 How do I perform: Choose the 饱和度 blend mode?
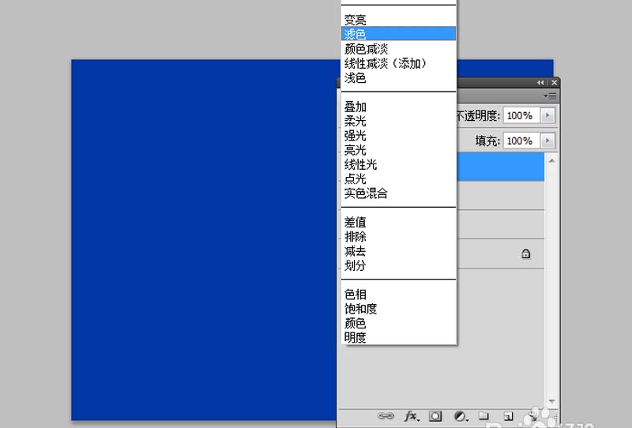point(398,309)
